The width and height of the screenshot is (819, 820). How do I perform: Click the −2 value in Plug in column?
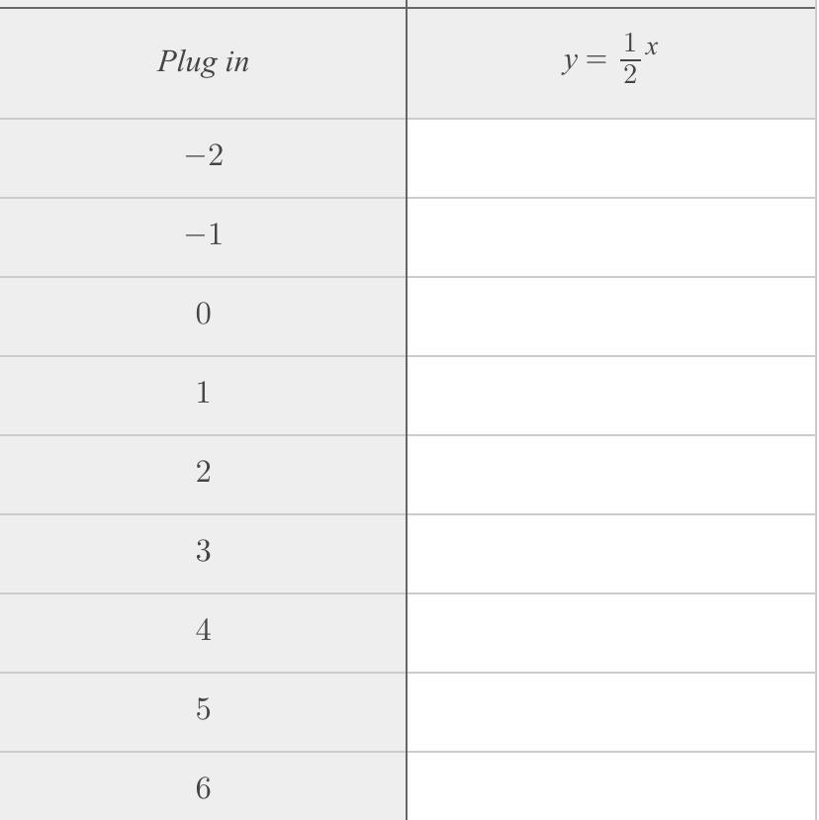203,156
